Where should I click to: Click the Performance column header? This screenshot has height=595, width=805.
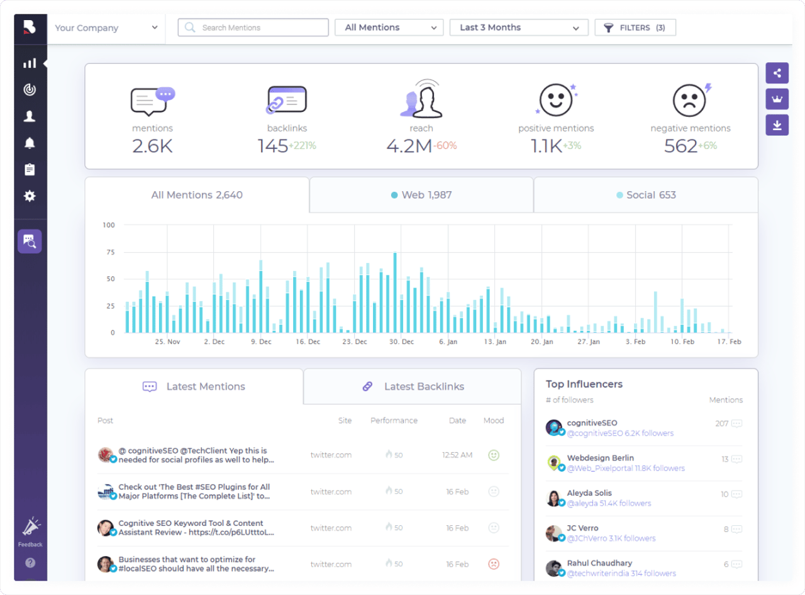click(x=394, y=421)
